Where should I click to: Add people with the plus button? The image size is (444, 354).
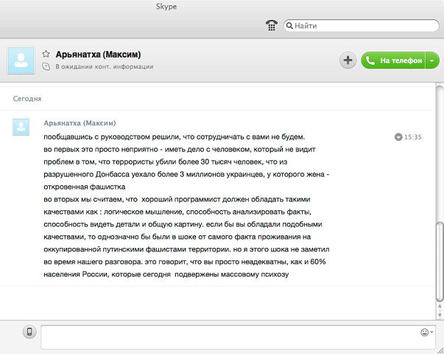[348, 60]
